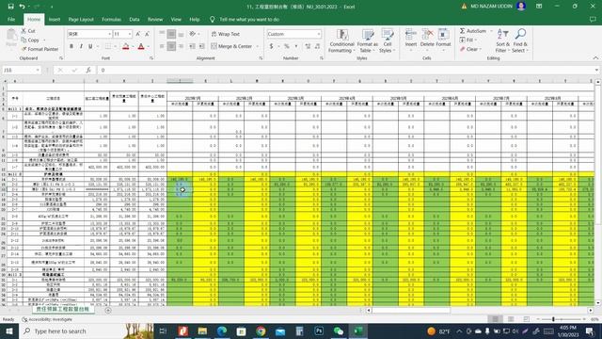
Task: Switch to the Review tab
Action: click(x=155, y=19)
